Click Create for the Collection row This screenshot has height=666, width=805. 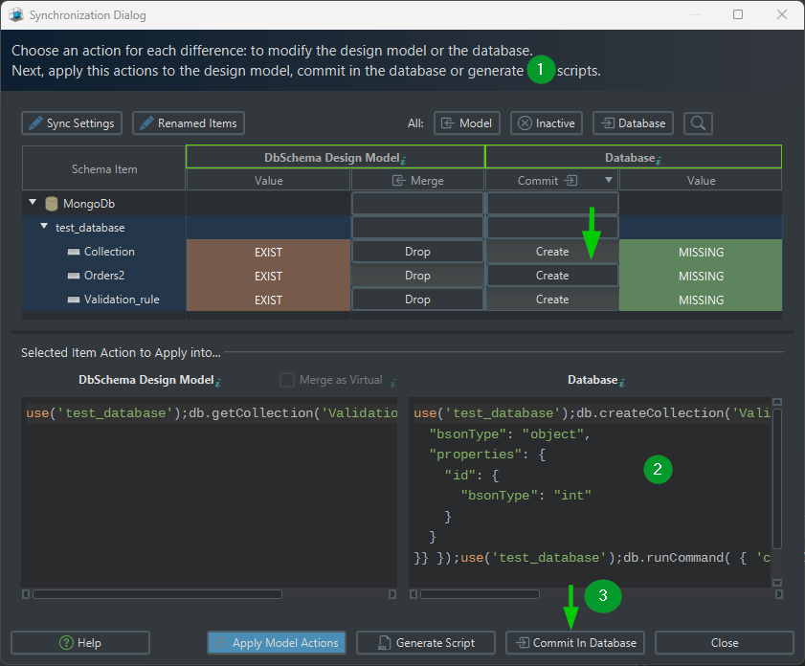[x=552, y=252]
